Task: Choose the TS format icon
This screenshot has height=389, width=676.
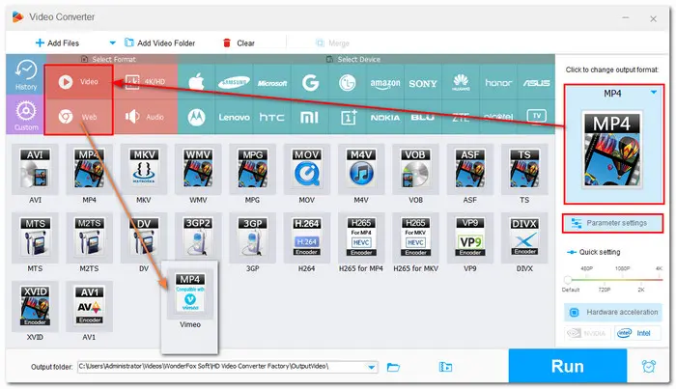Action: click(x=523, y=169)
